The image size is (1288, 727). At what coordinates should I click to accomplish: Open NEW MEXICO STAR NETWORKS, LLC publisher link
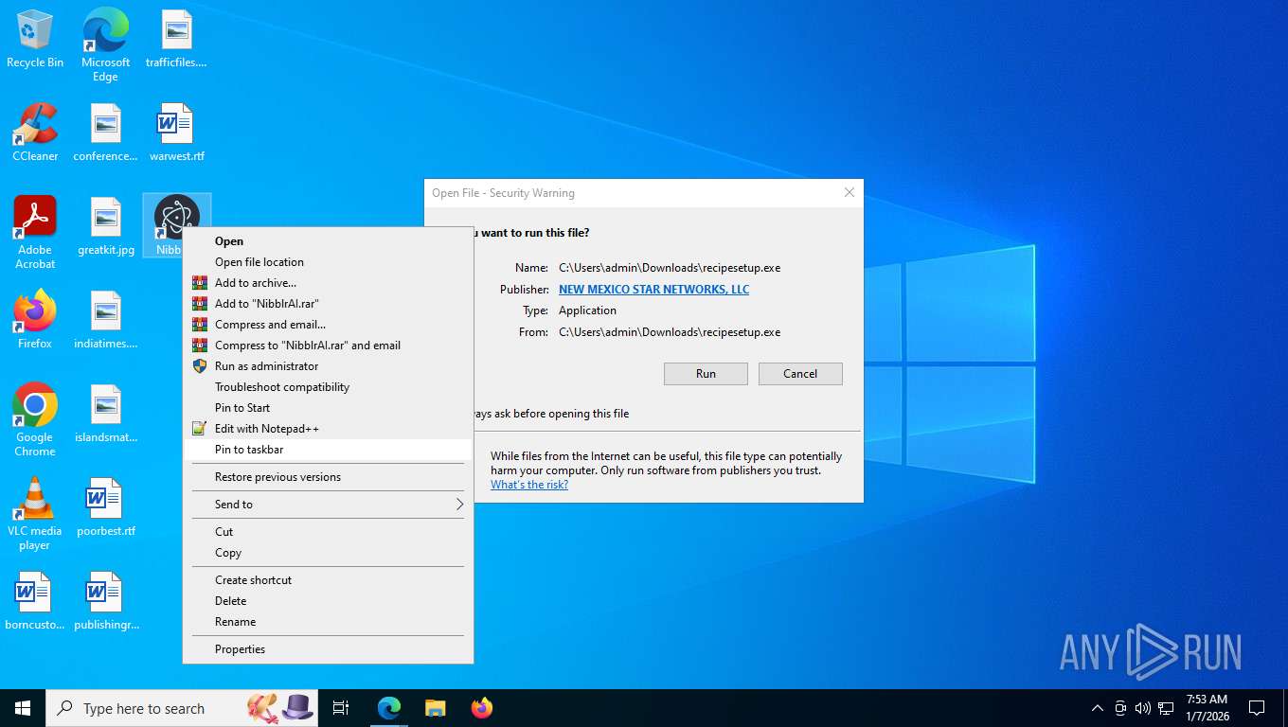653,290
